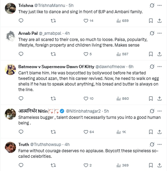
Task: Repost the tweet by Truth
Action: 53,165
